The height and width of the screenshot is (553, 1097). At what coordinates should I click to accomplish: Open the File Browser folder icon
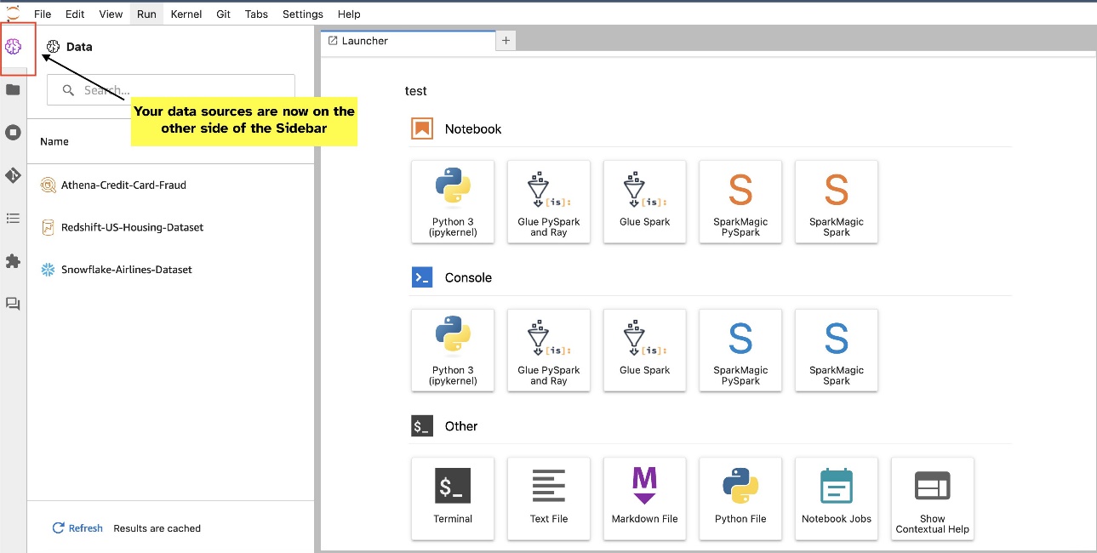[13, 89]
